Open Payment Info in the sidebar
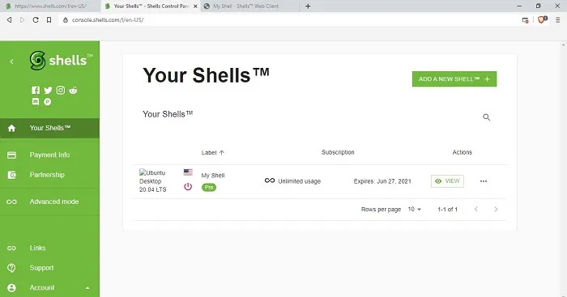 pos(49,155)
